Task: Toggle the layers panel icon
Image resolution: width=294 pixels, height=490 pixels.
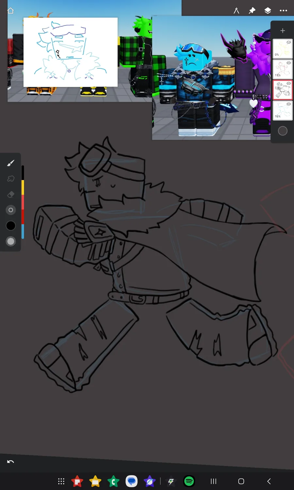Action: point(268,11)
